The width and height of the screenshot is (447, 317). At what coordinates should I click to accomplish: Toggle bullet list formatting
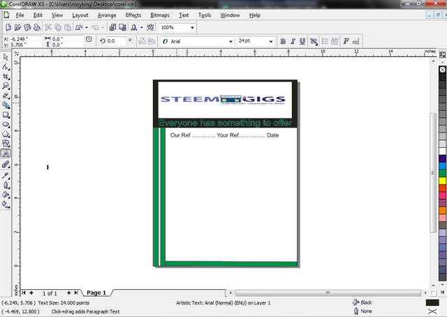[325, 41]
